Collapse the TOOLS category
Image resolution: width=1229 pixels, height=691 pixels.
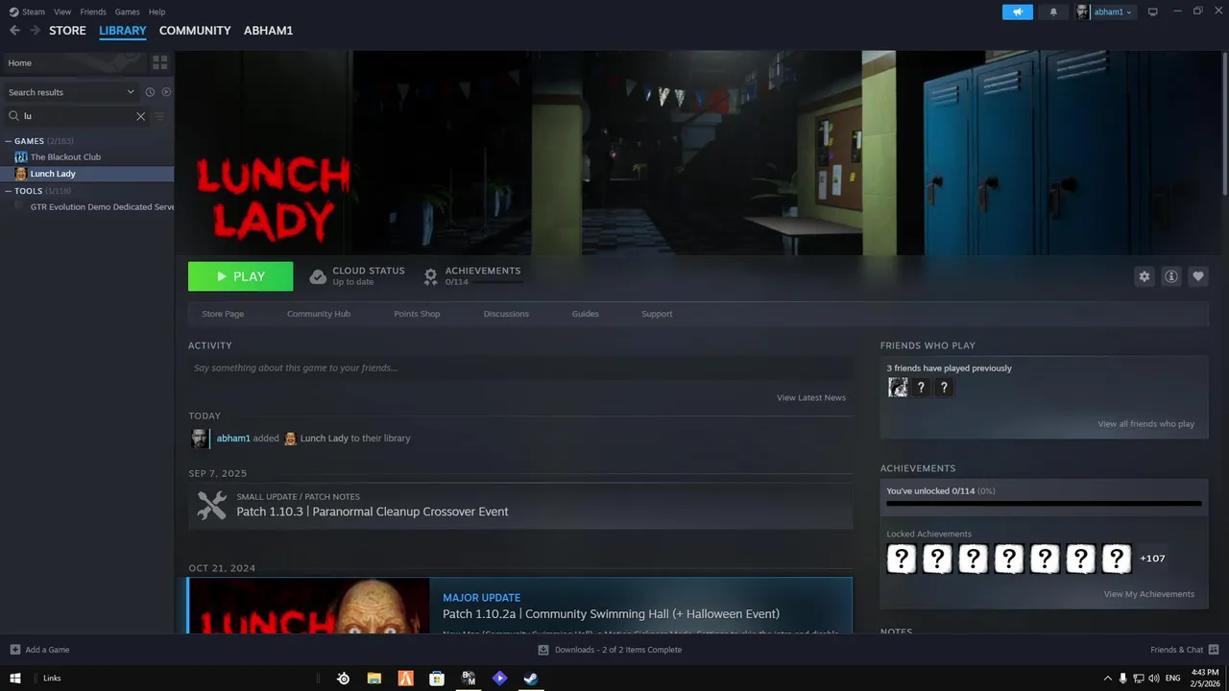point(8,191)
